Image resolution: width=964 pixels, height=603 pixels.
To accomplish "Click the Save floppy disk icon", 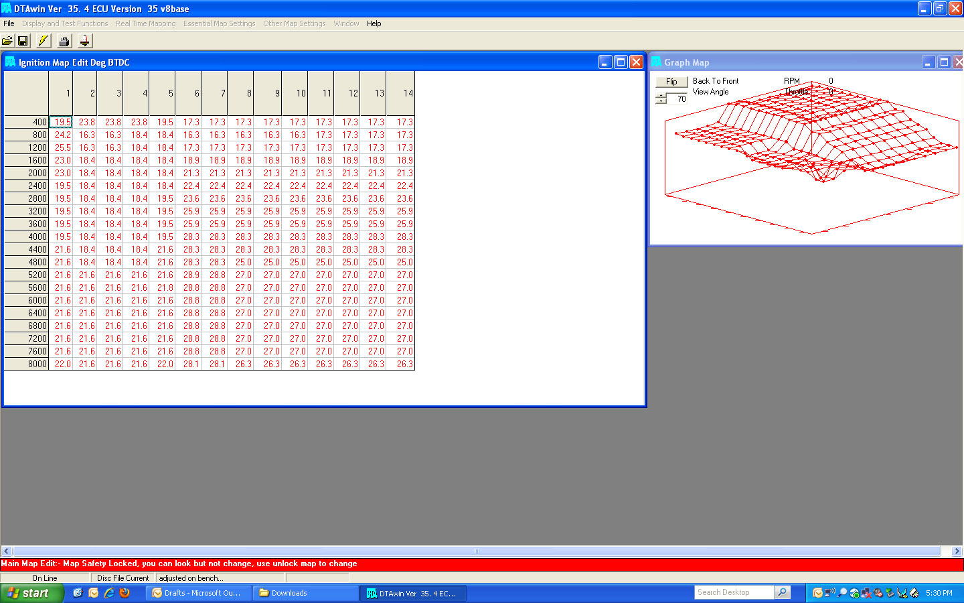I will point(23,41).
